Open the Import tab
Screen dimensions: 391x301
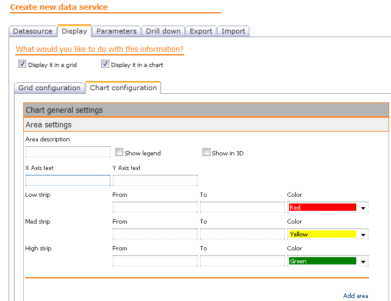click(233, 31)
